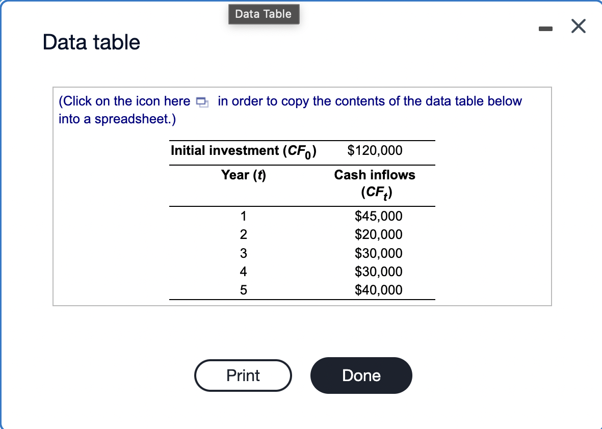Click the copy-to-spreadsheet instruction text
The image size is (602, 429).
(x=290, y=110)
